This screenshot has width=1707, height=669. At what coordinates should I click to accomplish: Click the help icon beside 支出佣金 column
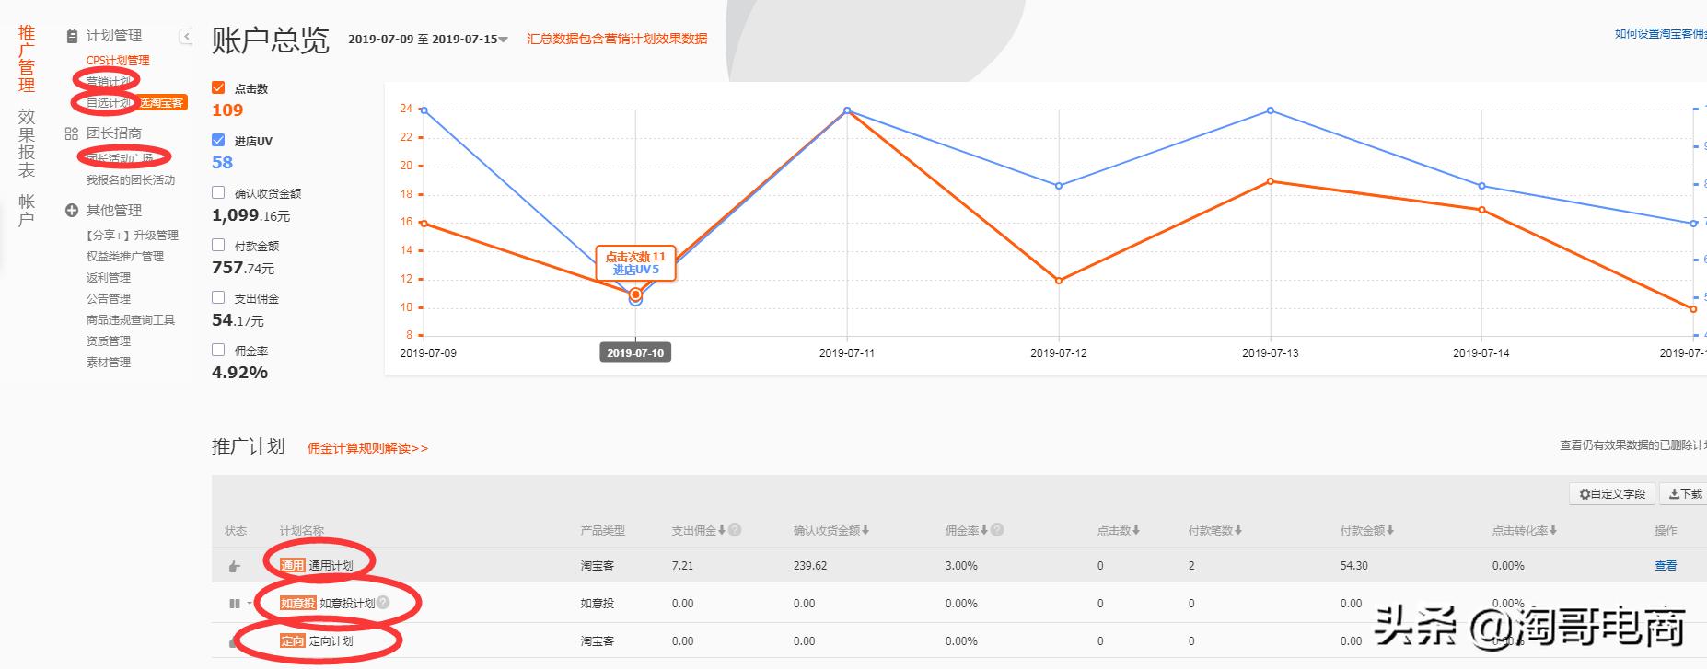click(735, 530)
